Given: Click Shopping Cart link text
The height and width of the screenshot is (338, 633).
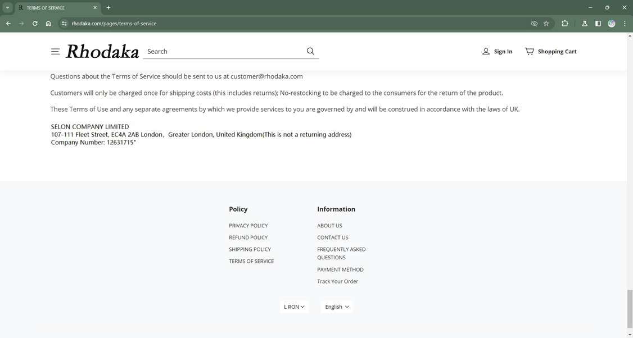Looking at the screenshot, I should coord(557,52).
